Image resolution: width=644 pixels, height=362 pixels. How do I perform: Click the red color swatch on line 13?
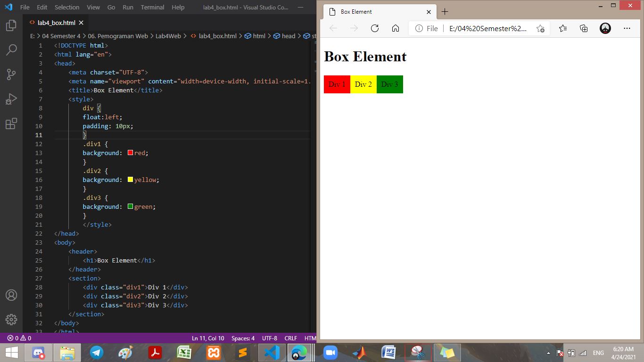point(130,153)
